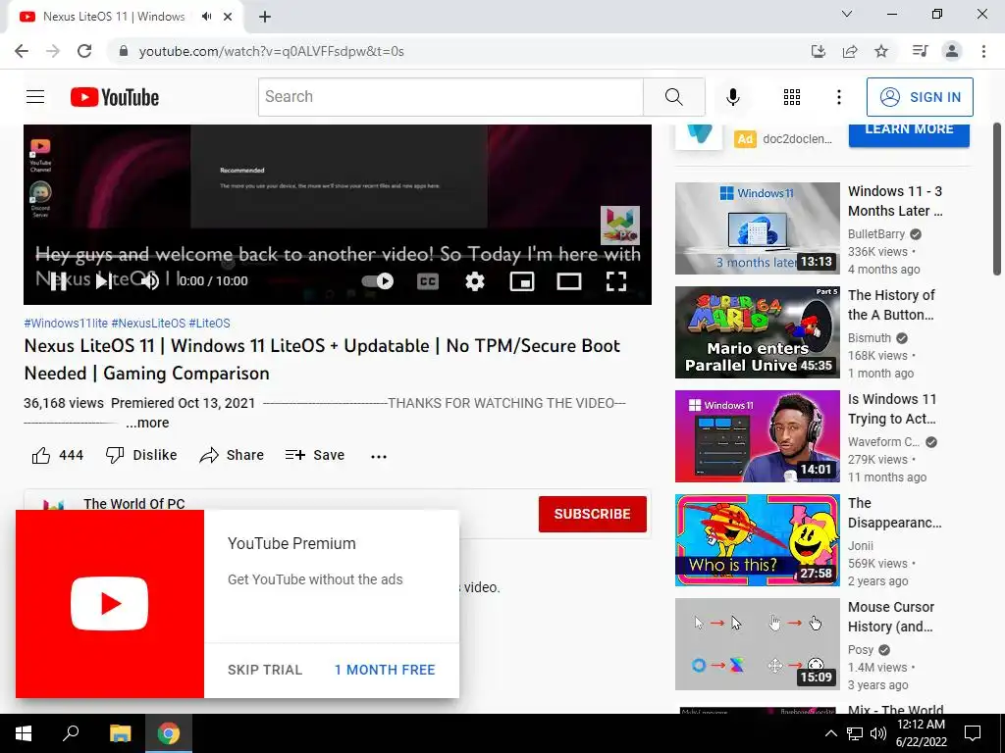Mute the video player volume
Image resolution: width=1005 pixels, height=753 pixels.
tap(150, 281)
